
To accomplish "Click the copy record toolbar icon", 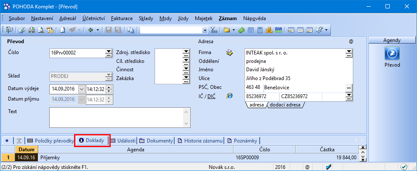I will click(x=130, y=30).
